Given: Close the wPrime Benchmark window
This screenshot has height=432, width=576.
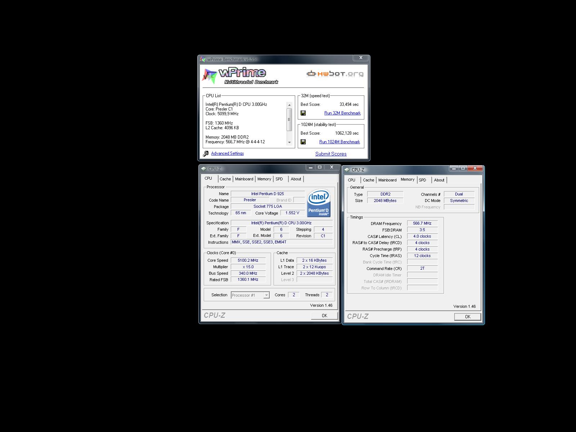Looking at the screenshot, I should click(x=361, y=58).
